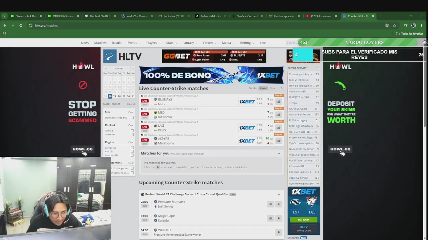Pin the Magic Cape vs Kaleido match
The width and height of the screenshot is (428, 240).
(279, 218)
